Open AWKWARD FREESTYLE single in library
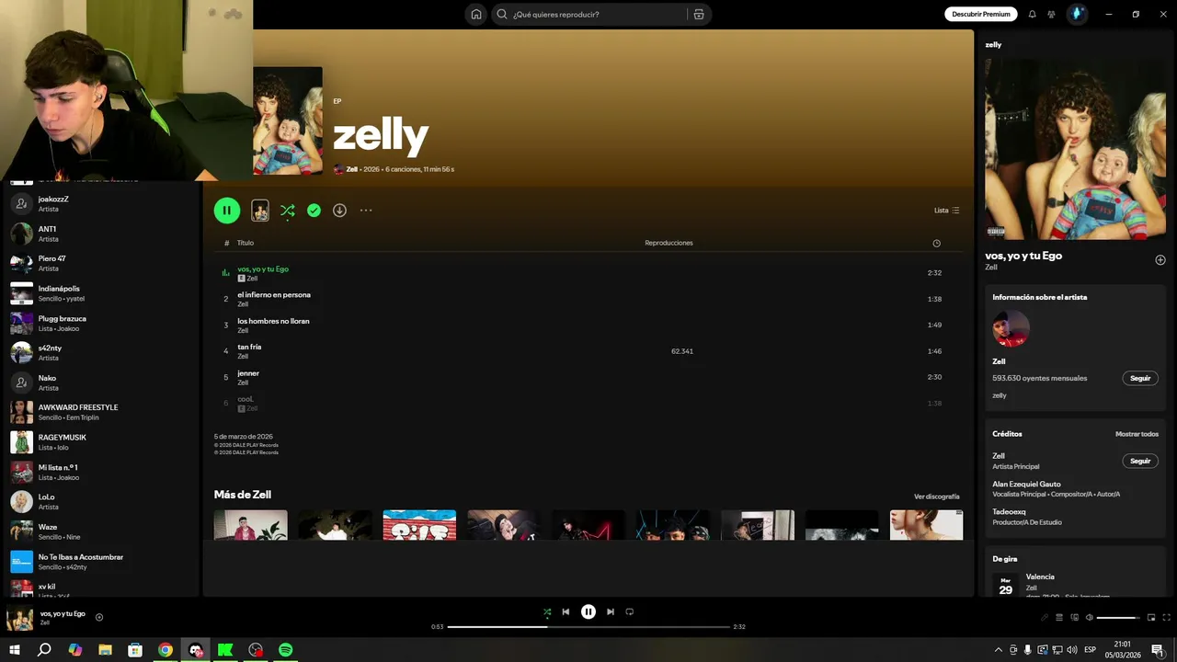Viewport: 1177px width, 662px height. coord(101,412)
